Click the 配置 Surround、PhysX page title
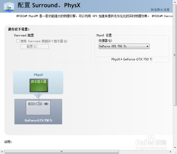177x154 pixels. pyautogui.click(x=49, y=5)
